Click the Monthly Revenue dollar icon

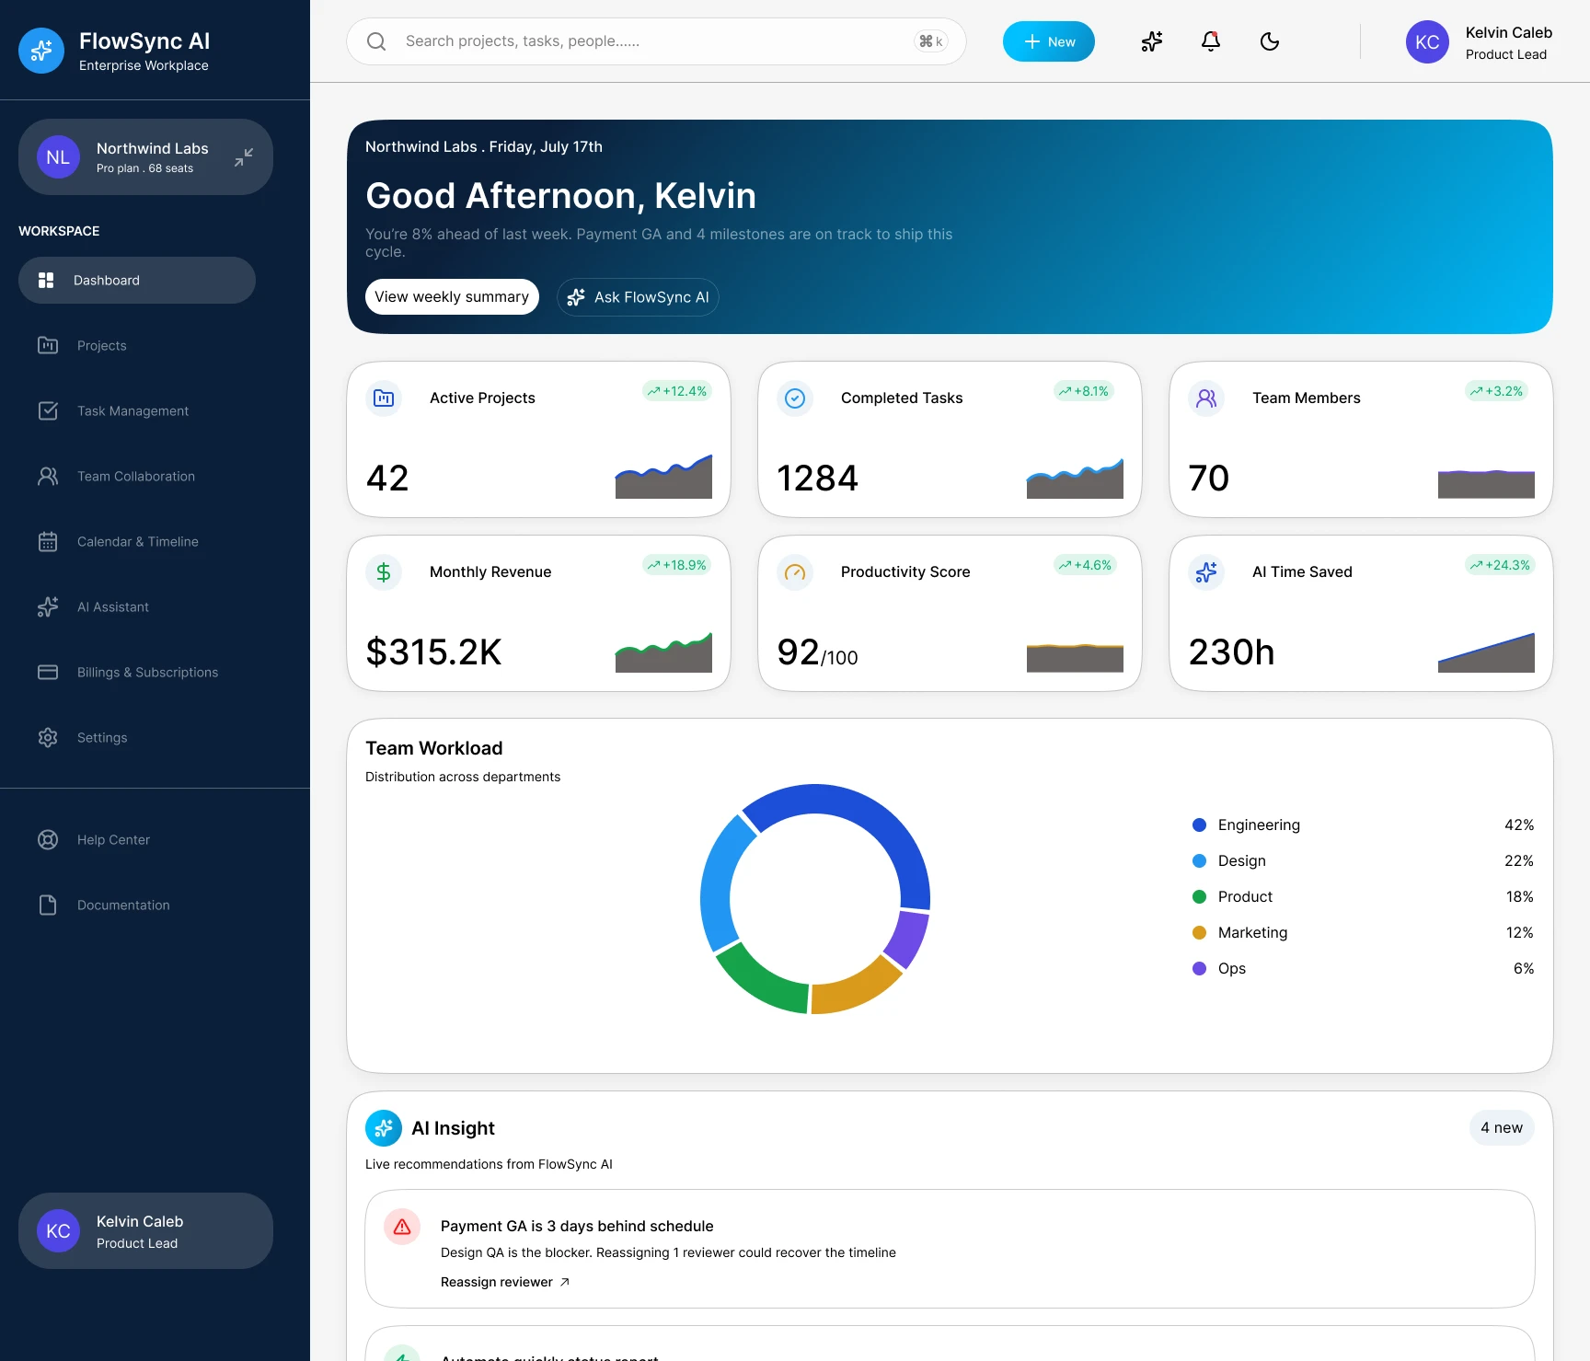(x=384, y=572)
